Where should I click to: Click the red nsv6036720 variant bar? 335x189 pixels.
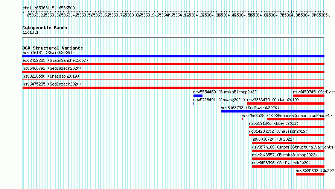(288, 143)
